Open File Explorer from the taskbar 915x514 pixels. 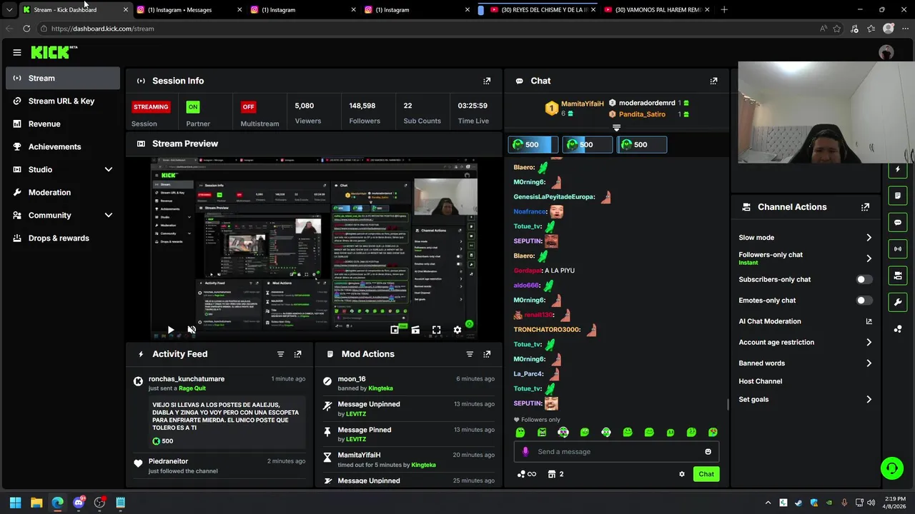[x=36, y=503]
